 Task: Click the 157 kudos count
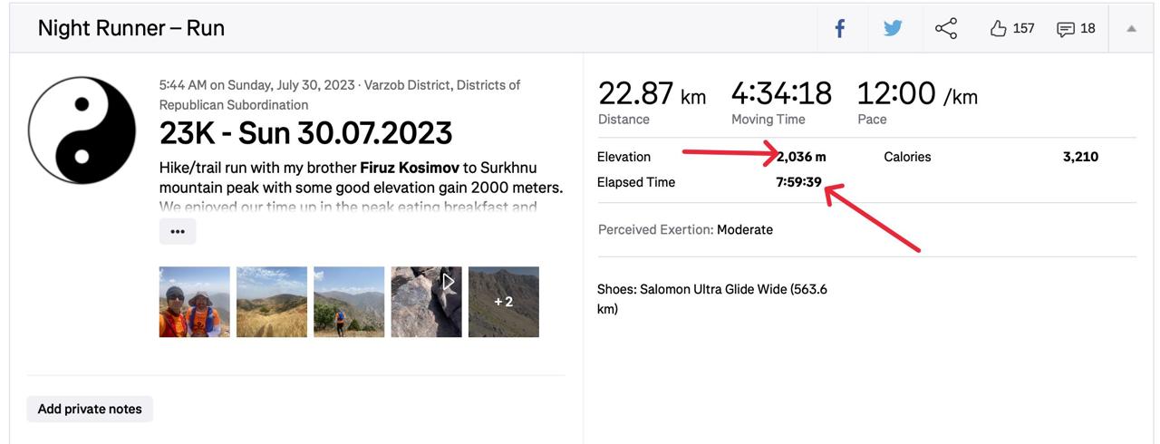[1023, 29]
